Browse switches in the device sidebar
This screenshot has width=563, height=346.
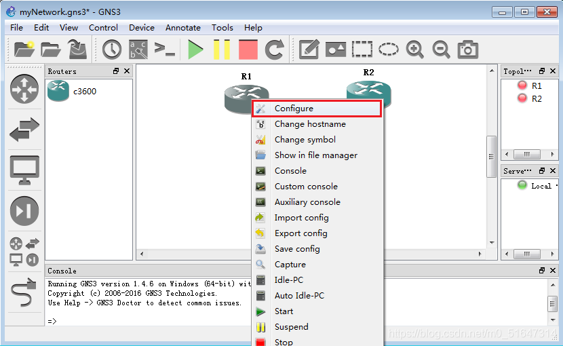coord(24,130)
